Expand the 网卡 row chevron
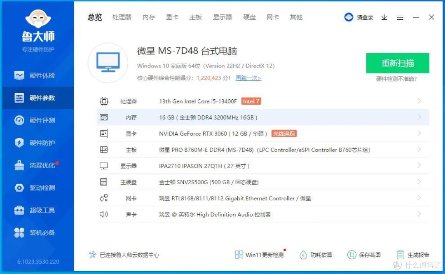This screenshot has height=274, width=445. 419,198
